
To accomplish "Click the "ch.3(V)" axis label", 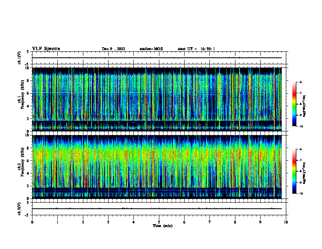I will (19, 209).
